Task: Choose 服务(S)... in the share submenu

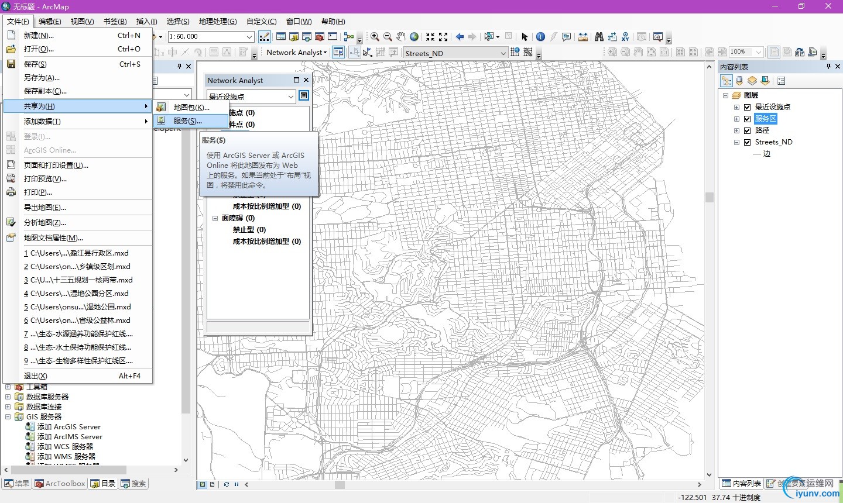Action: [191, 120]
